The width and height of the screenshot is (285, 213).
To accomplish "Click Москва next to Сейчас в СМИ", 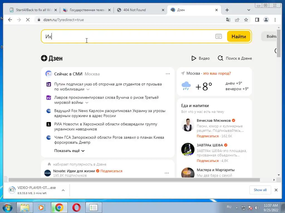I will click(92, 74).
